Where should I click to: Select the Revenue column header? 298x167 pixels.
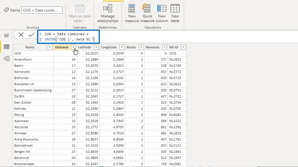(x=153, y=47)
